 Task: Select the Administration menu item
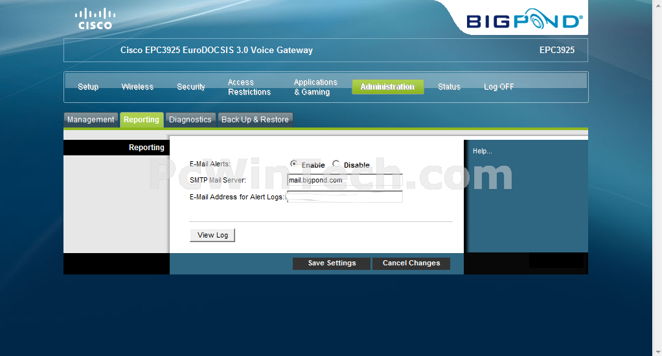[x=387, y=87]
